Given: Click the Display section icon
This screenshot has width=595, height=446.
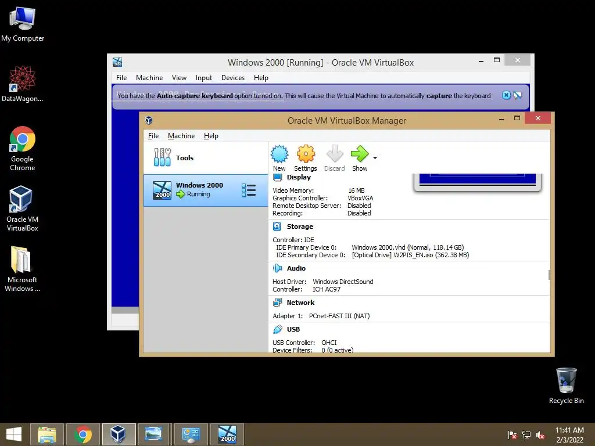Looking at the screenshot, I should (277, 177).
